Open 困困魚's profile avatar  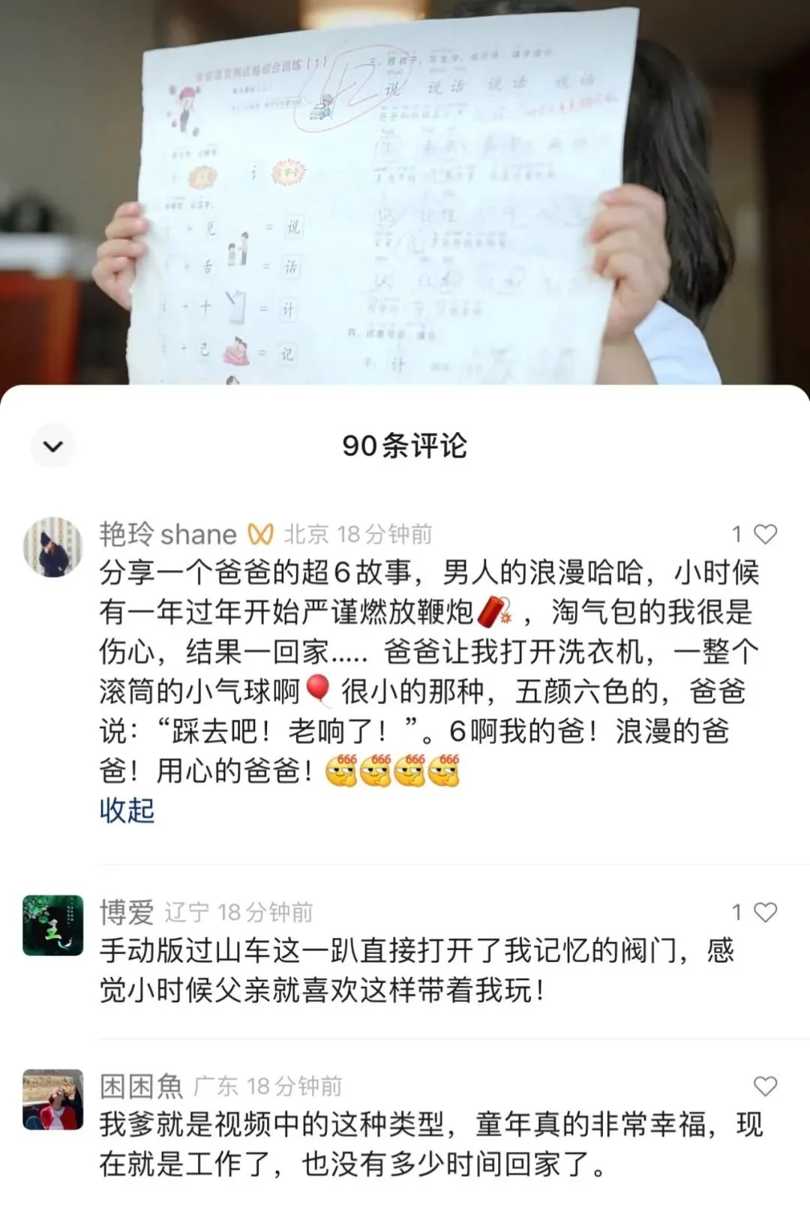click(53, 1099)
